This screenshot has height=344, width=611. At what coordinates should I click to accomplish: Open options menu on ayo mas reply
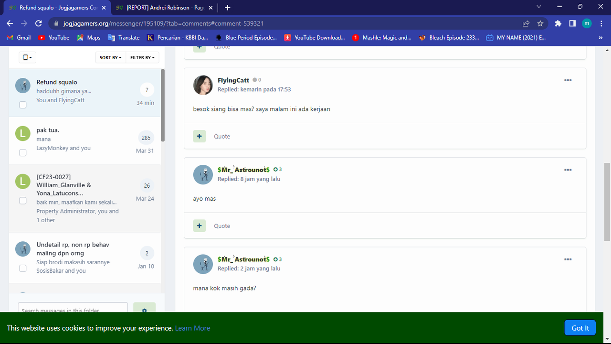(568, 170)
